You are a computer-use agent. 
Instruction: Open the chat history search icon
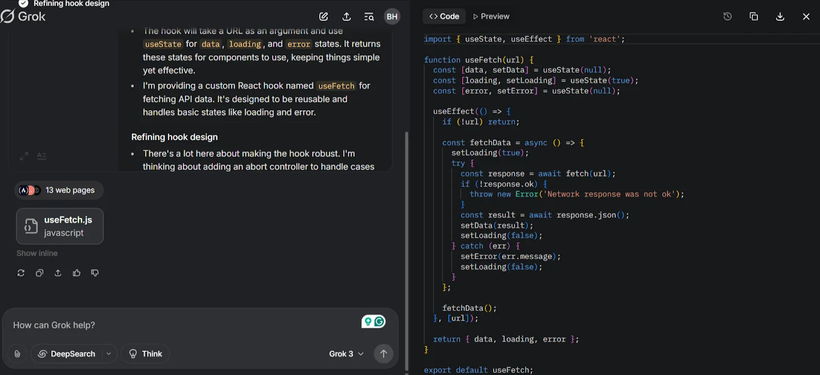click(369, 16)
